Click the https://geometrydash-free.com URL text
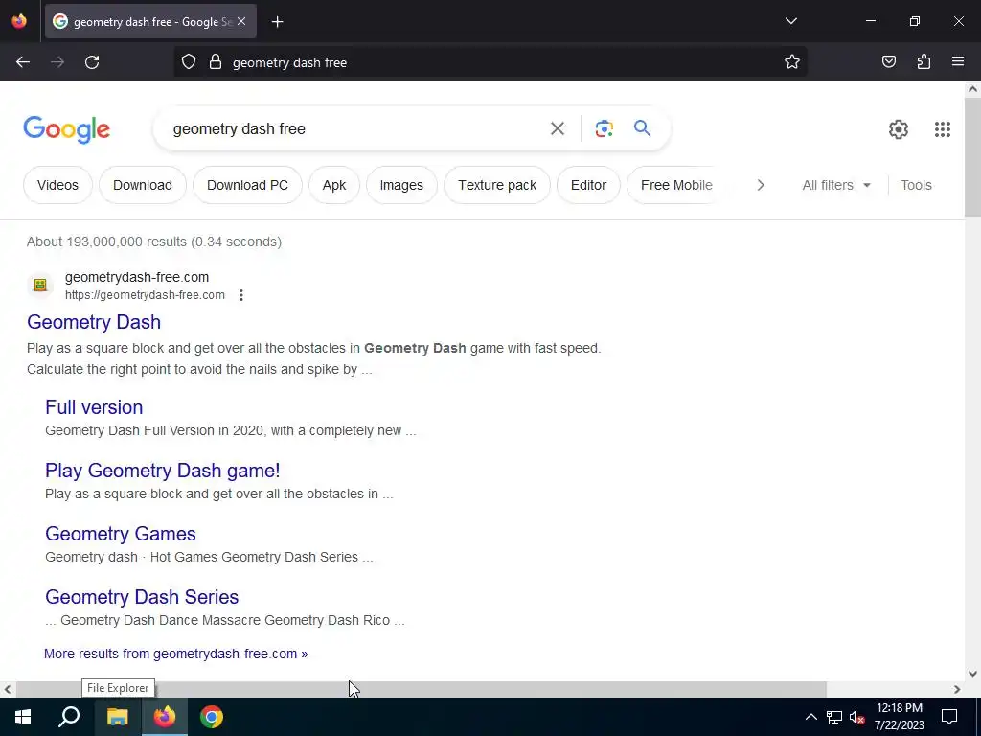This screenshot has width=981, height=736. [145, 295]
